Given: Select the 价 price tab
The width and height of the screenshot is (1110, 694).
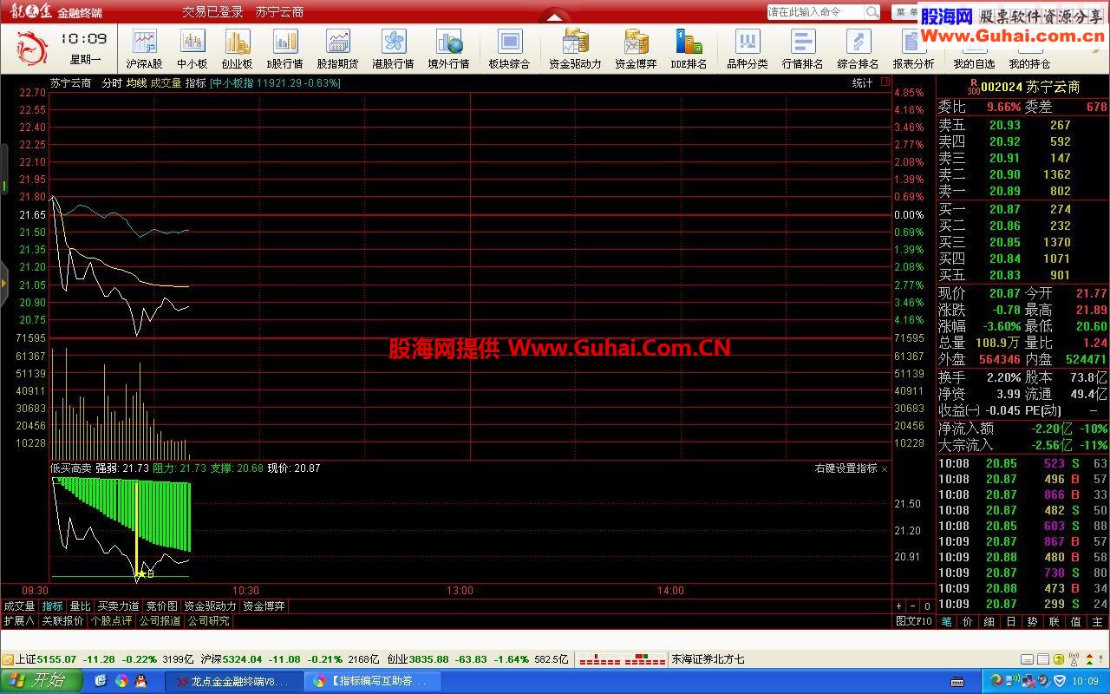Looking at the screenshot, I should [968, 621].
